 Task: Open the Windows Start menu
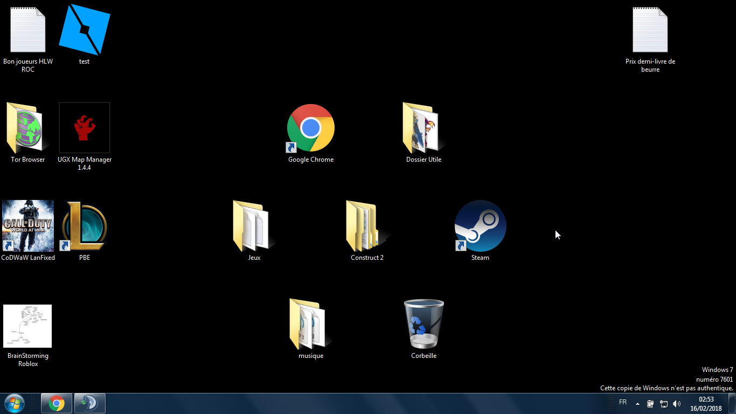[x=14, y=403]
